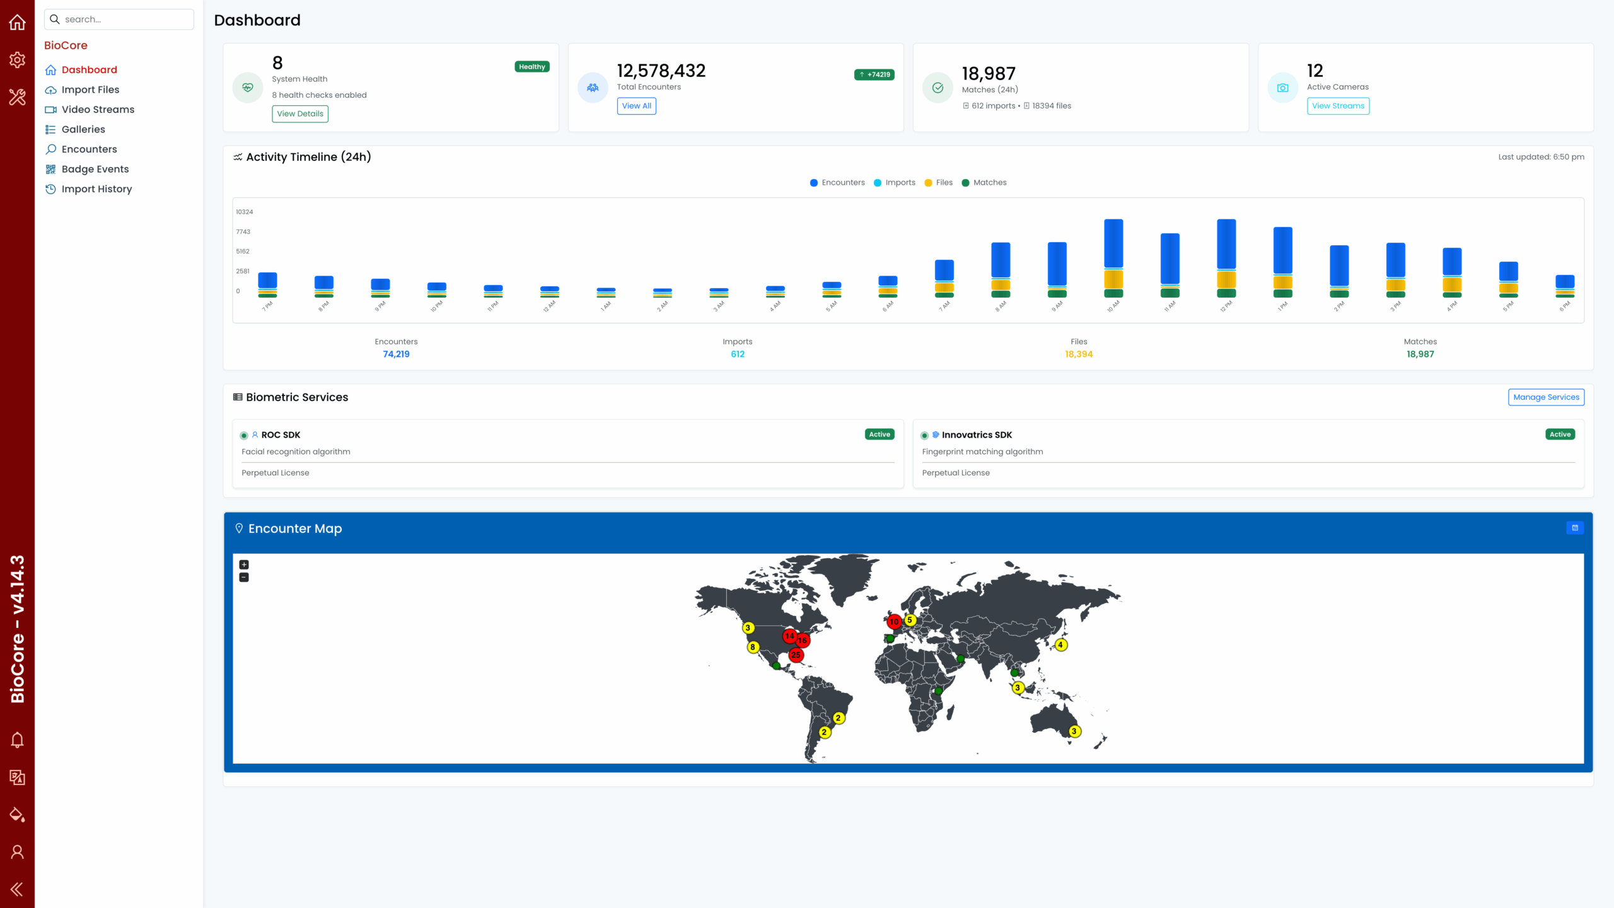The height and width of the screenshot is (908, 1614).
Task: Click the home icon in the red sidebar
Action: pos(17,23)
